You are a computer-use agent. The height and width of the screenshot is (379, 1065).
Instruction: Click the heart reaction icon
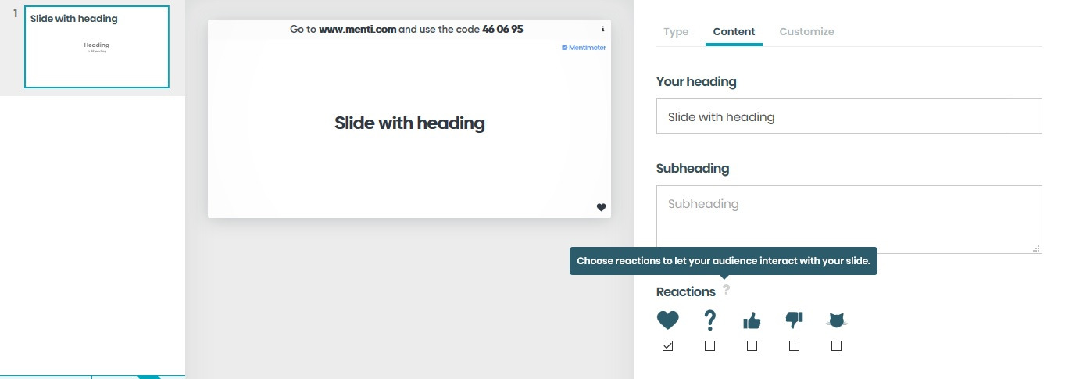coord(667,320)
